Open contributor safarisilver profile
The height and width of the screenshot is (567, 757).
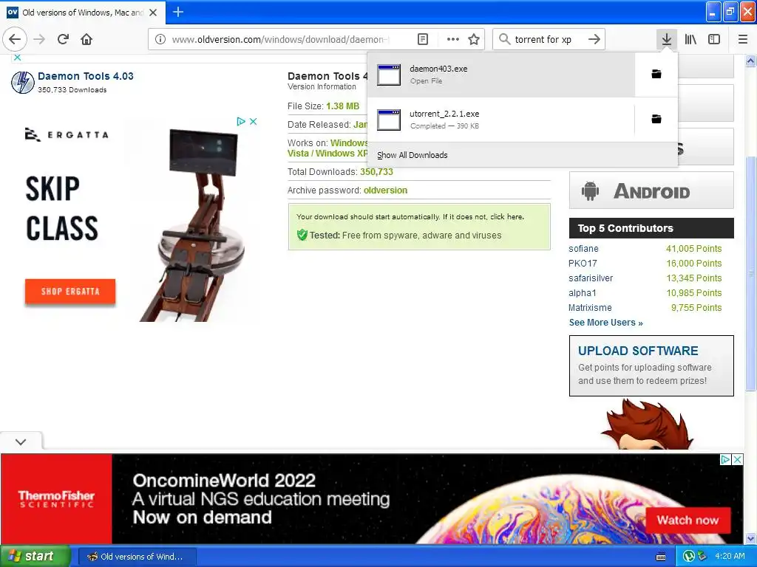(x=591, y=278)
